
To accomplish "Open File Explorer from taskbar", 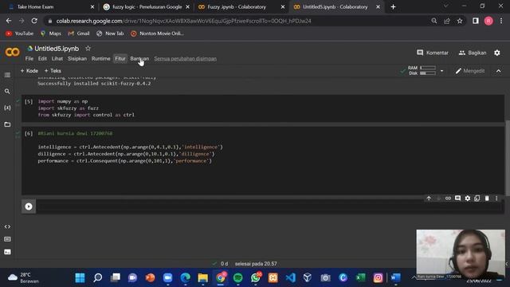I will (203, 278).
